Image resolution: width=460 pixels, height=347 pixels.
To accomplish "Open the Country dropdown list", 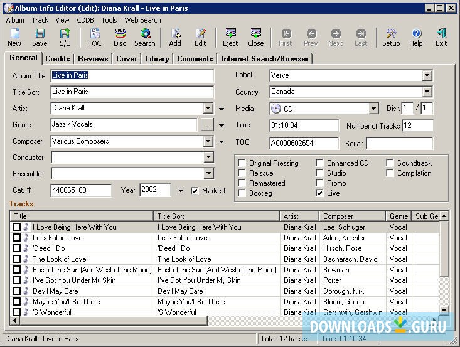I will click(x=427, y=92).
